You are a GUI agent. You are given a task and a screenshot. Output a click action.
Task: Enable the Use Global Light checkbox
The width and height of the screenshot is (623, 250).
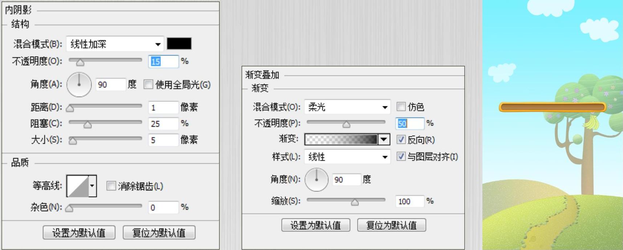click(148, 85)
